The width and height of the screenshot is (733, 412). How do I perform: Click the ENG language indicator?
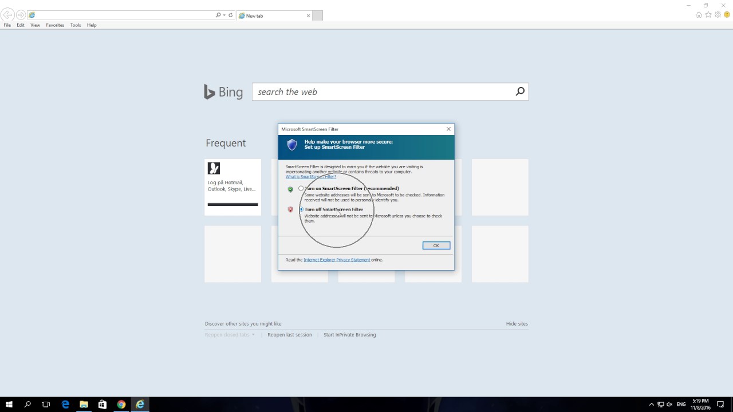681,405
